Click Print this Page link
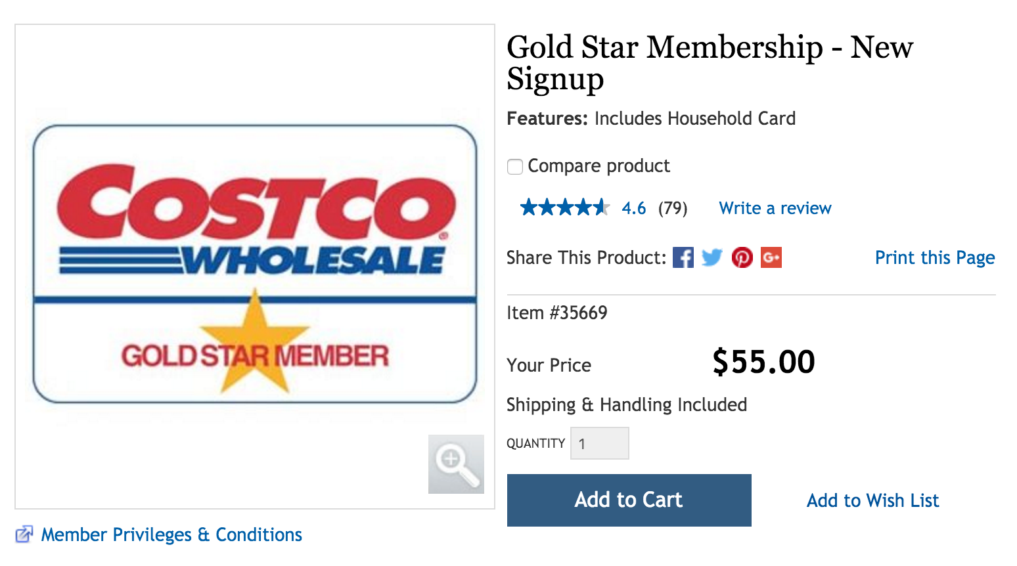Image resolution: width=1017 pixels, height=566 pixels. point(935,257)
